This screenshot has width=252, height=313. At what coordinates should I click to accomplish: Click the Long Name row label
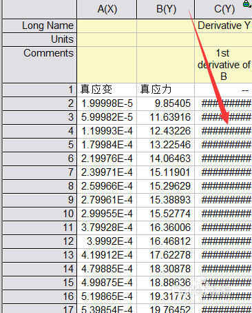39,26
